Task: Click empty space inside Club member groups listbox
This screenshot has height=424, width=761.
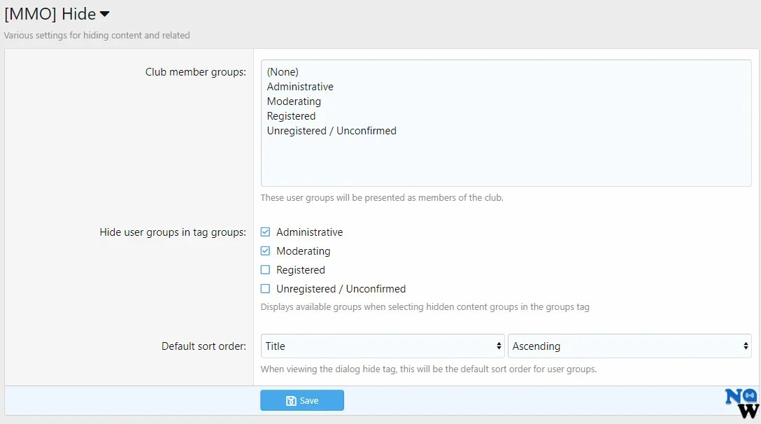Action: tap(506, 164)
